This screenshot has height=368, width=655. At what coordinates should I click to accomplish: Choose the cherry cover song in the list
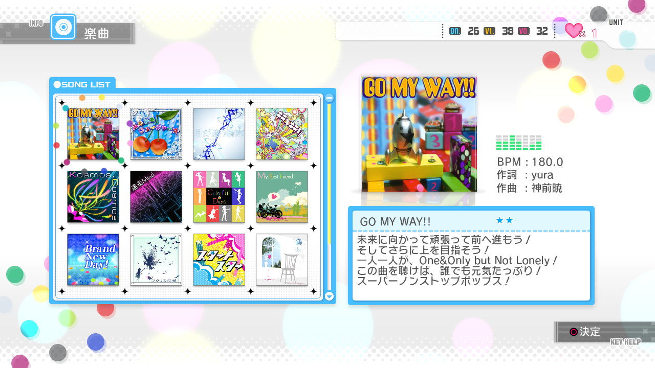tap(156, 134)
